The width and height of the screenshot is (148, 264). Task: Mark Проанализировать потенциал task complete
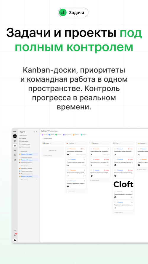point(115,192)
